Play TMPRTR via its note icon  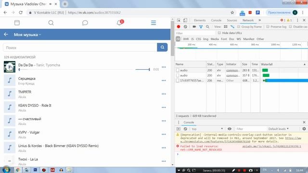tap(10, 94)
